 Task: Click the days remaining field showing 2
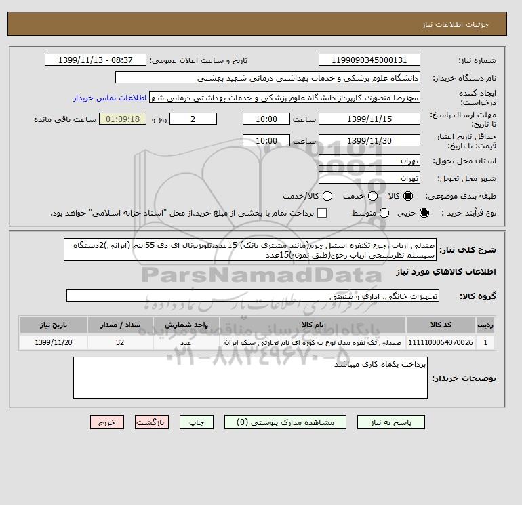click(193, 119)
